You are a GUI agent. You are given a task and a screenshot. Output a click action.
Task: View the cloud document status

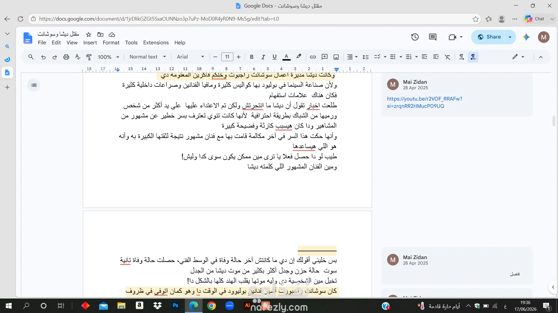112,34
